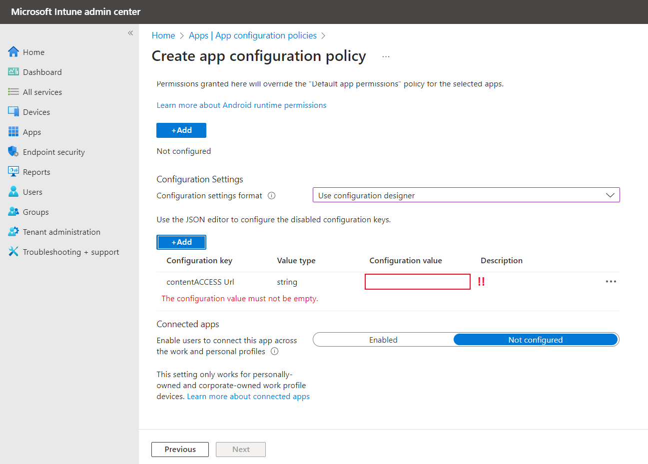Collapse the left navigation sidebar

click(130, 33)
